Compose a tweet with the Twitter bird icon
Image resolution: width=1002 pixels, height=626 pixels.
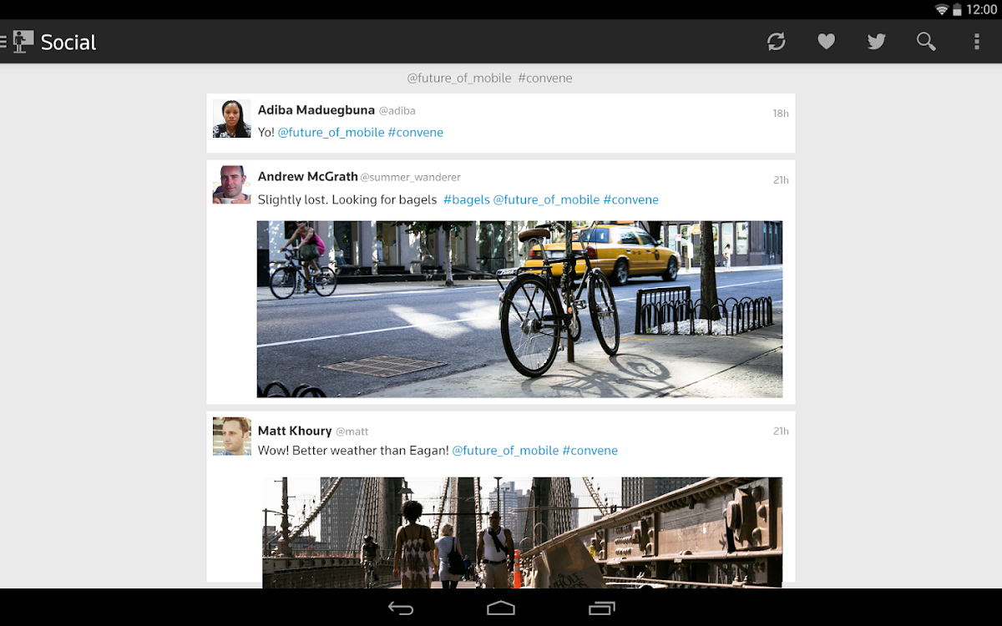pos(877,42)
